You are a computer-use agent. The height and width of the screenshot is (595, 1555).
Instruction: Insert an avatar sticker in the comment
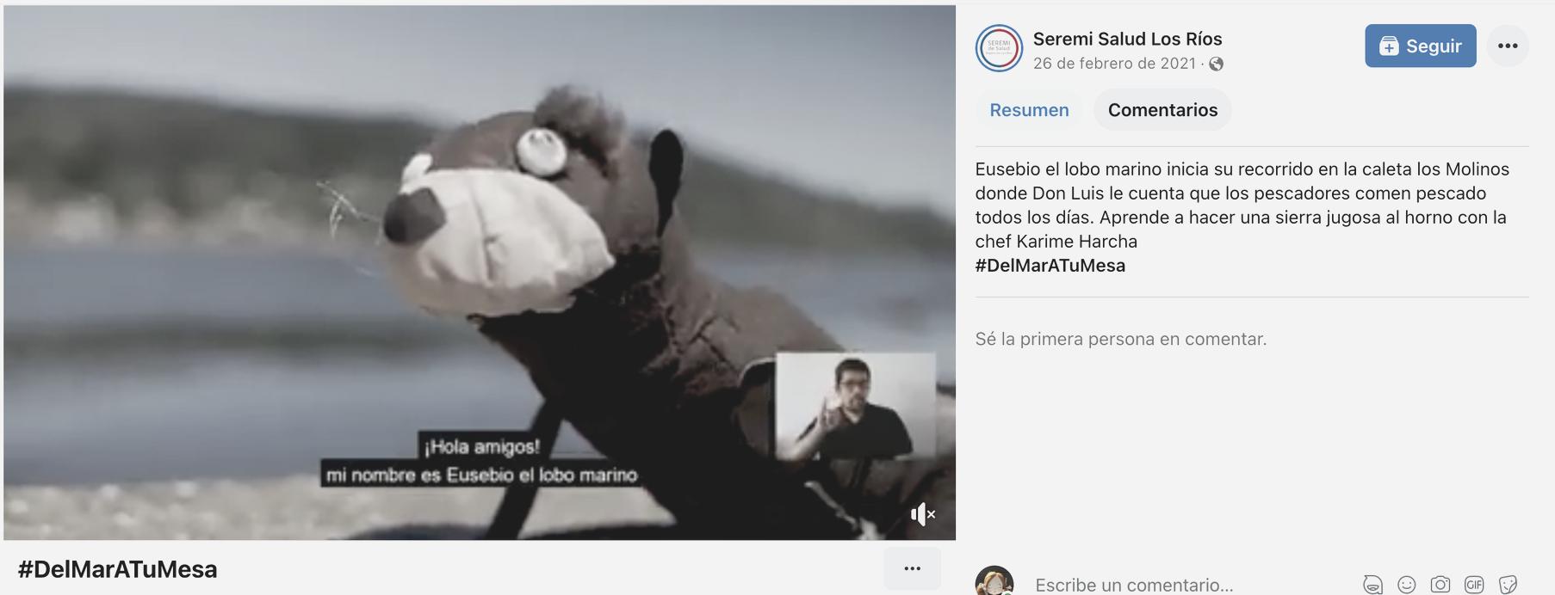pos(1372,585)
